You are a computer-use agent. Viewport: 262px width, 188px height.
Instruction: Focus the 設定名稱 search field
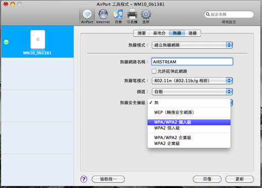229,15
